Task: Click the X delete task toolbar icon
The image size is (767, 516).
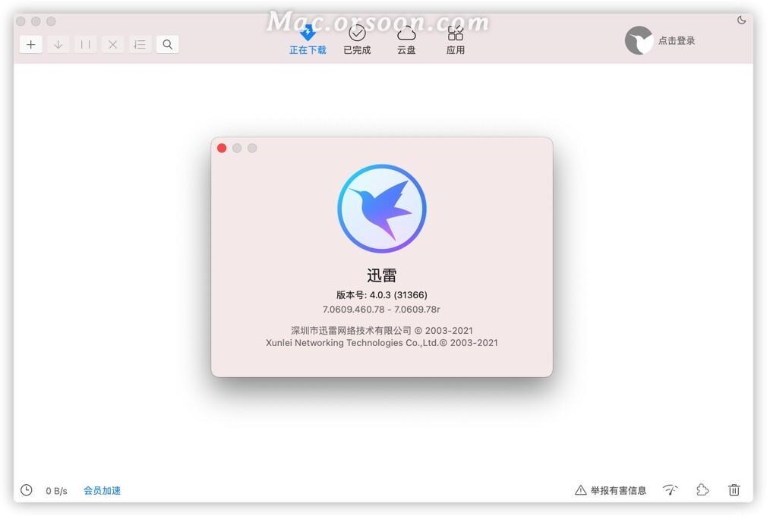Action: (x=112, y=45)
